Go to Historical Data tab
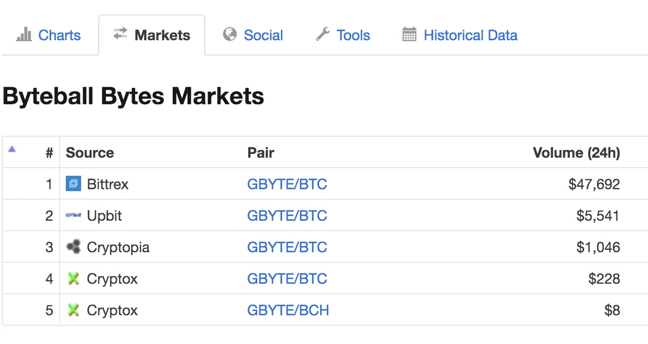The width and height of the screenshot is (648, 344). click(x=460, y=35)
